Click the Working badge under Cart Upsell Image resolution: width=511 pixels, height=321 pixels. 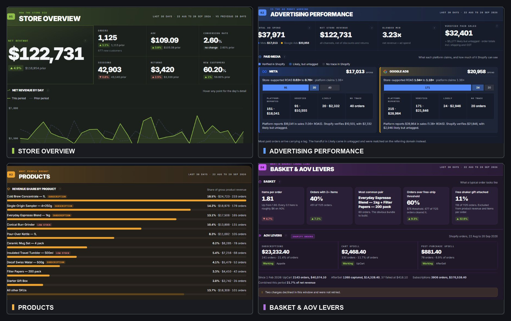(x=348, y=264)
